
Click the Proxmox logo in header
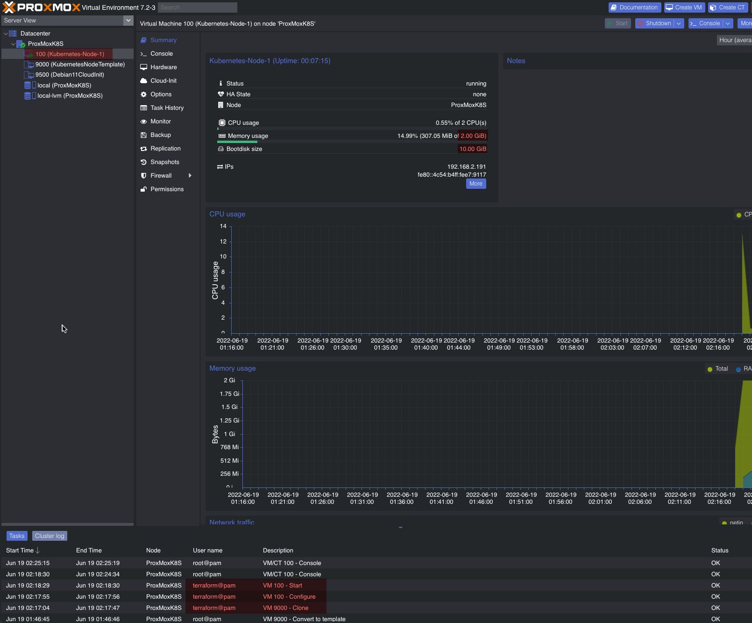click(41, 7)
